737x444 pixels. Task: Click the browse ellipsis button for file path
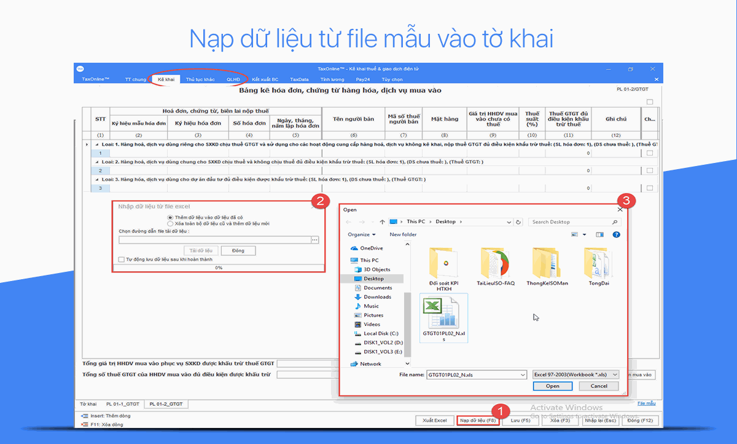click(315, 240)
